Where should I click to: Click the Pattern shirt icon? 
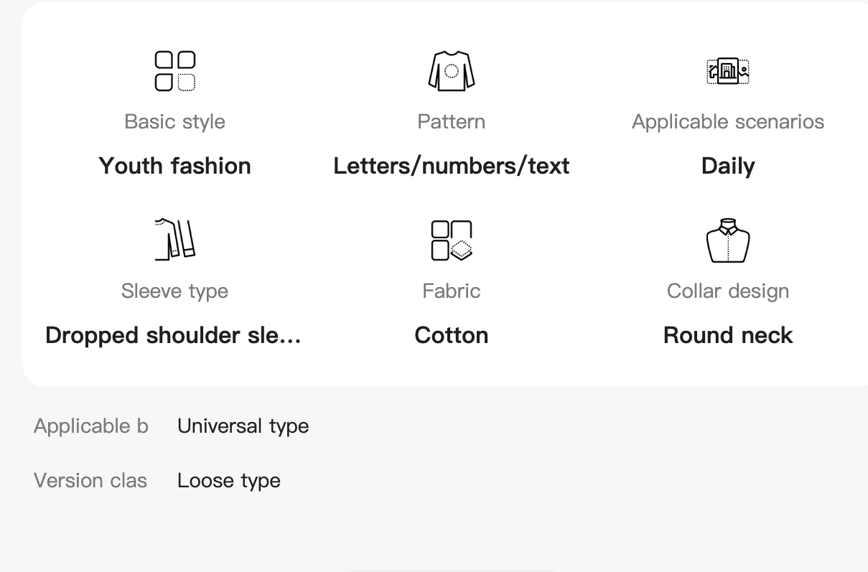click(451, 71)
